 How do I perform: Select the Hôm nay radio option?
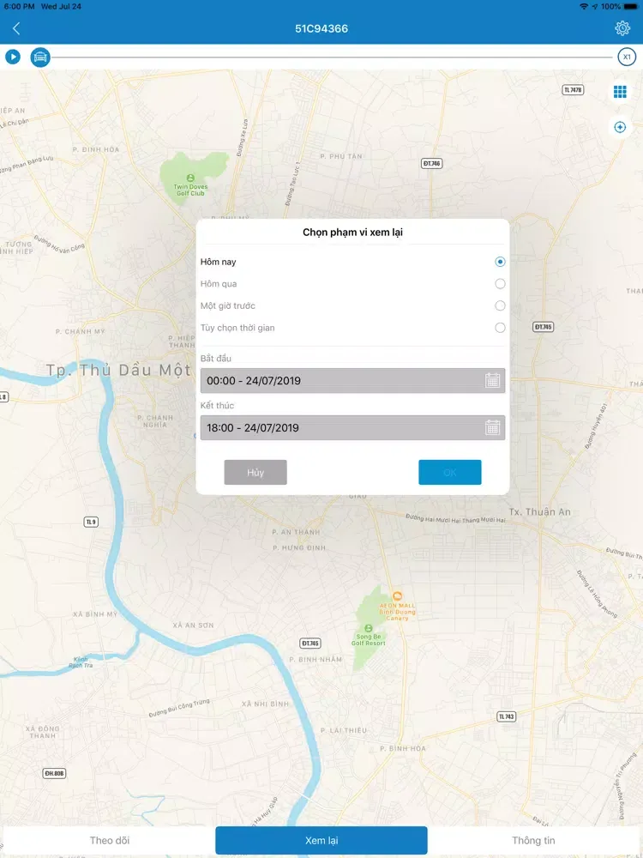pos(500,262)
